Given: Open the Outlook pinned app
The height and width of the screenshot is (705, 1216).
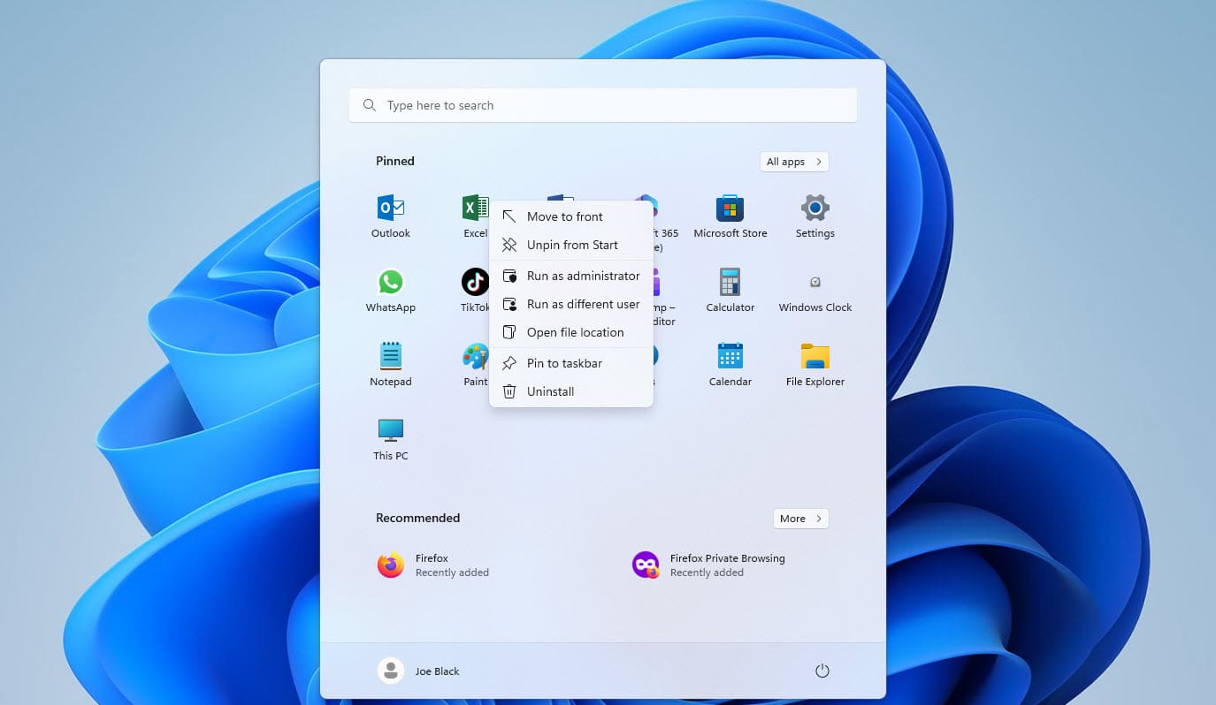Looking at the screenshot, I should 391,216.
